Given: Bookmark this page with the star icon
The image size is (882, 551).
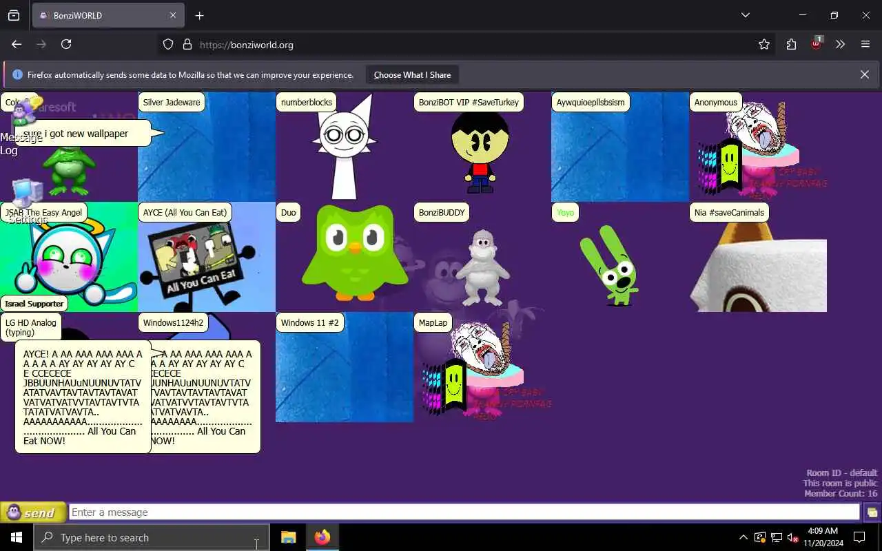Looking at the screenshot, I should [x=764, y=44].
